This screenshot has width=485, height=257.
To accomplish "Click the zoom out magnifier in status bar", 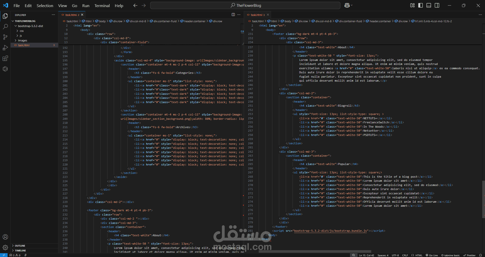I will click(x=354, y=255).
